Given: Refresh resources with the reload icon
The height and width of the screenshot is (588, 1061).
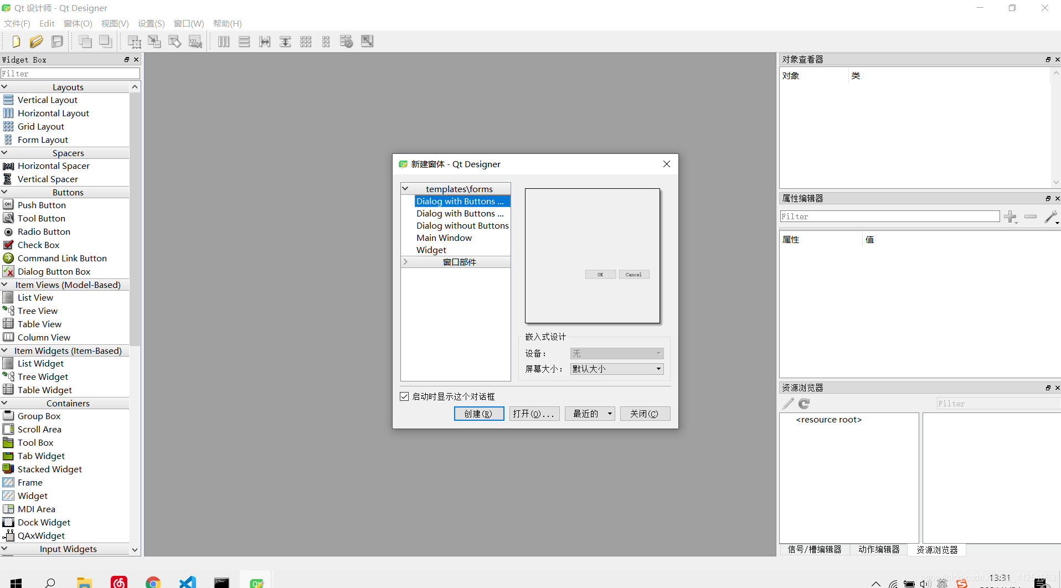Looking at the screenshot, I should tap(803, 403).
